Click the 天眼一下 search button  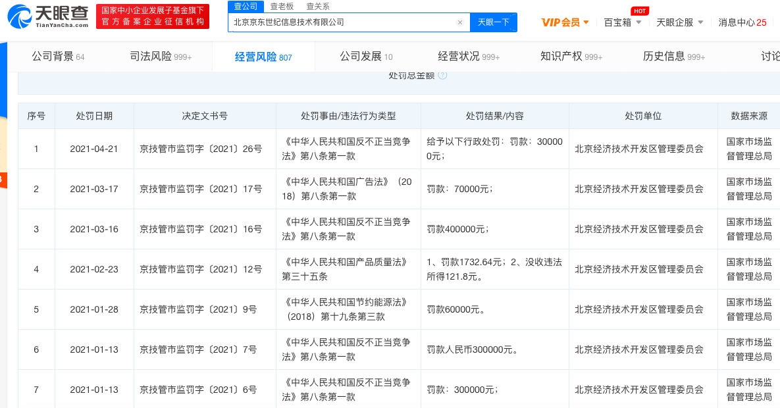pos(493,22)
